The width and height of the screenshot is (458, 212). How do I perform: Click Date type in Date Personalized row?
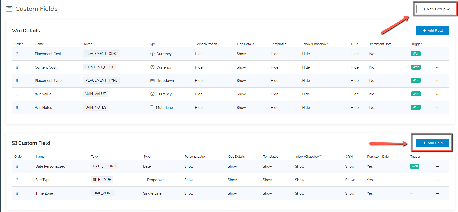(147, 166)
